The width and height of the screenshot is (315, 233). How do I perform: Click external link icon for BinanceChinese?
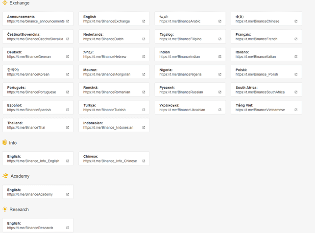pyautogui.click(x=296, y=21)
